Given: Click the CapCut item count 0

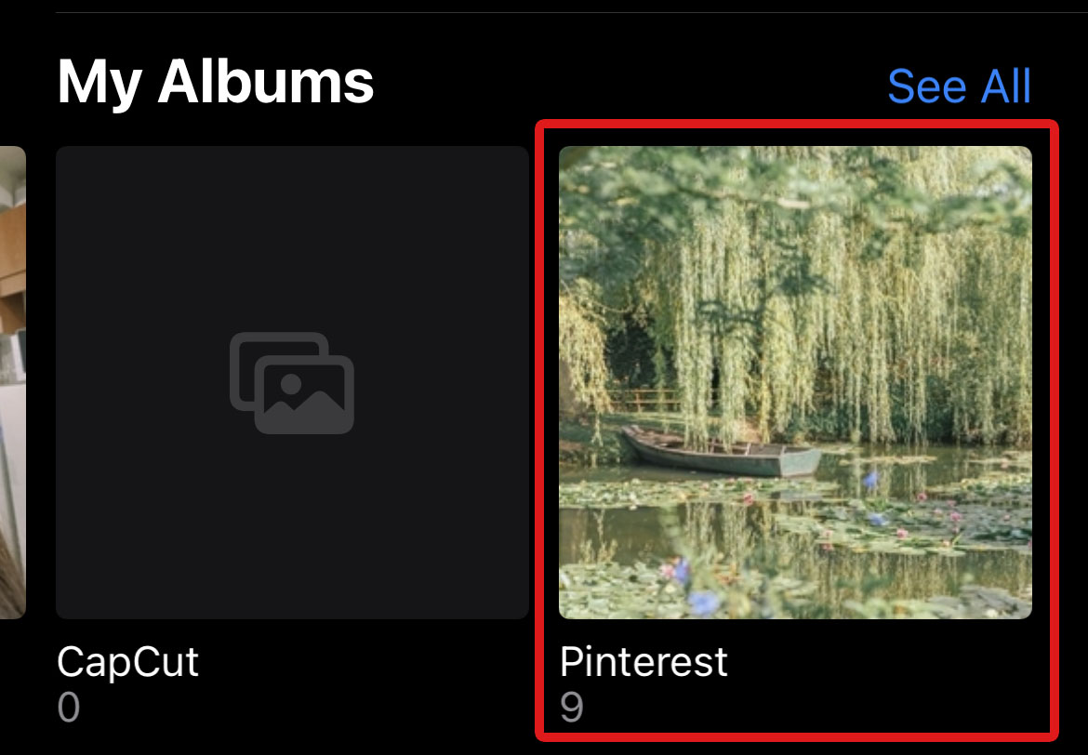Looking at the screenshot, I should 69,708.
